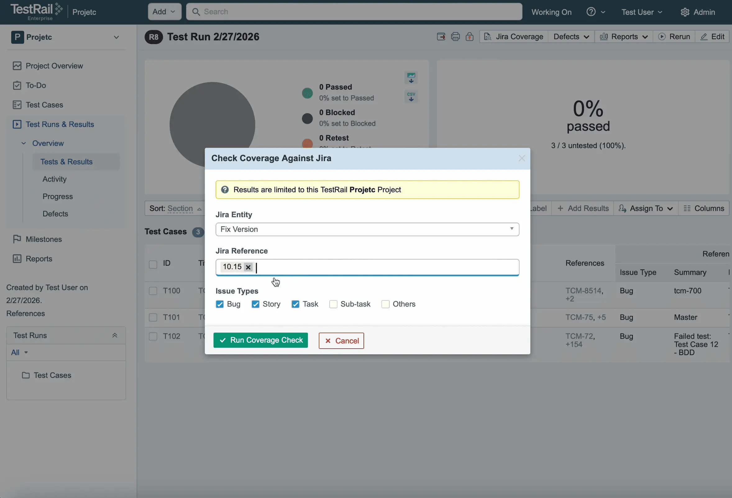This screenshot has height=498, width=732.
Task: Open the Test User account menu
Action: tap(642, 12)
